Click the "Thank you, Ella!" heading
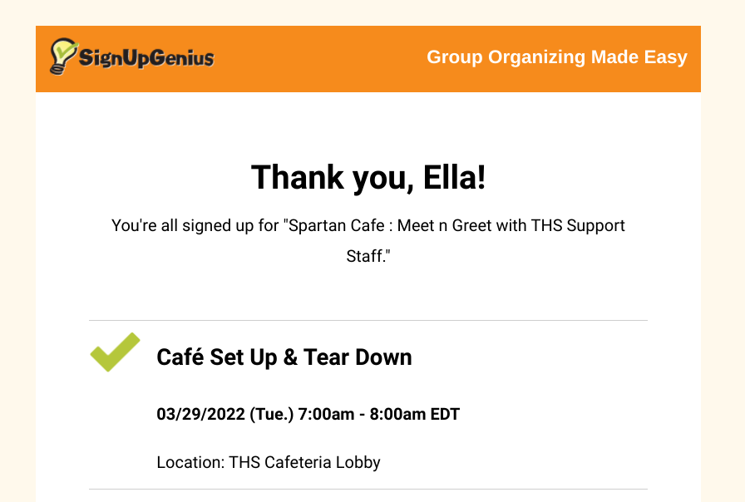 pos(368,177)
